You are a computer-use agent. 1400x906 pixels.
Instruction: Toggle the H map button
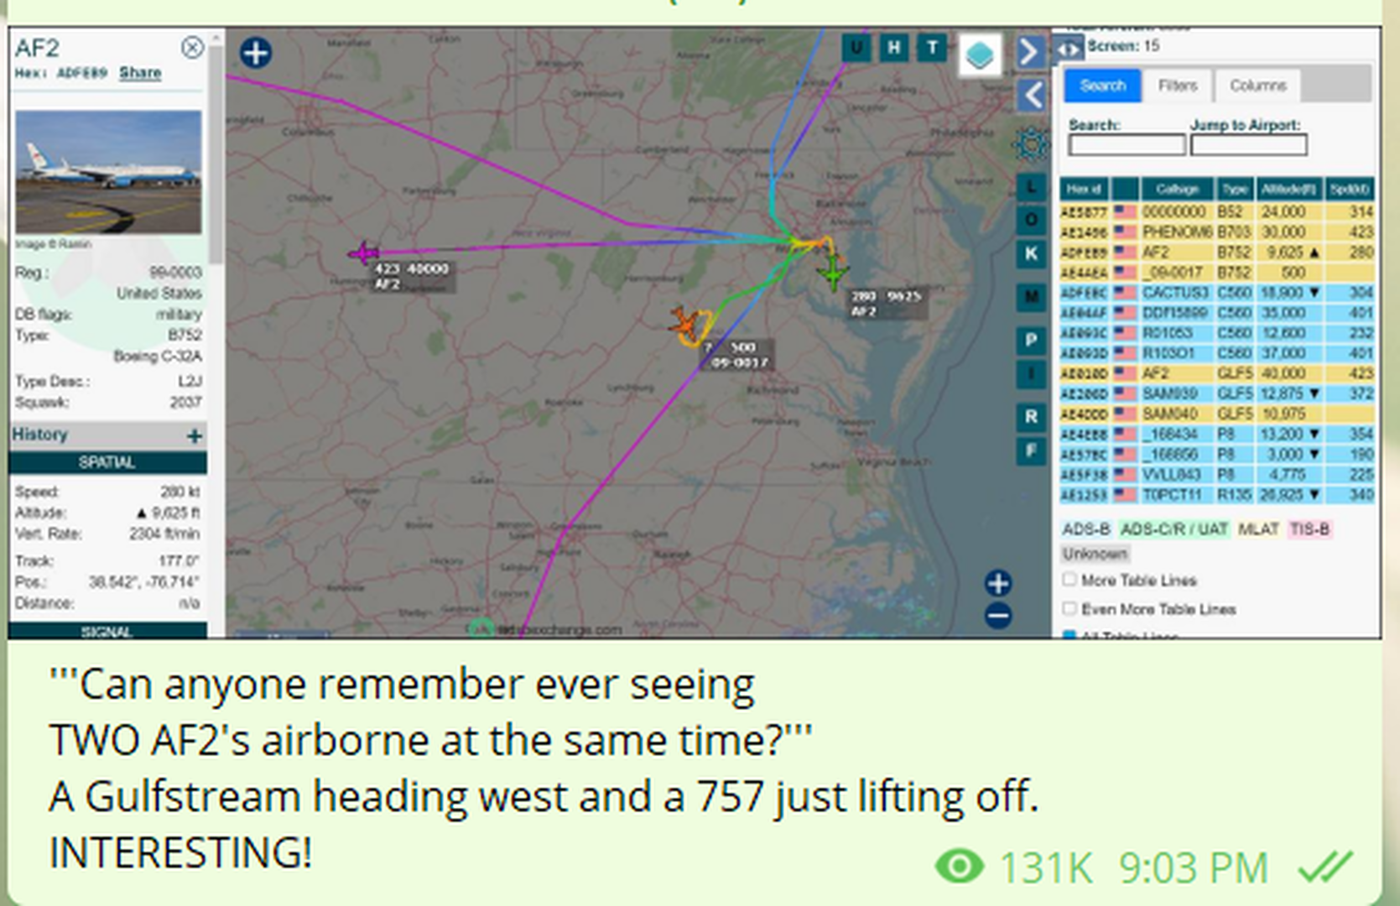point(894,48)
